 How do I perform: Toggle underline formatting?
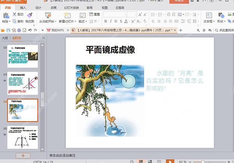click(x=116, y=21)
